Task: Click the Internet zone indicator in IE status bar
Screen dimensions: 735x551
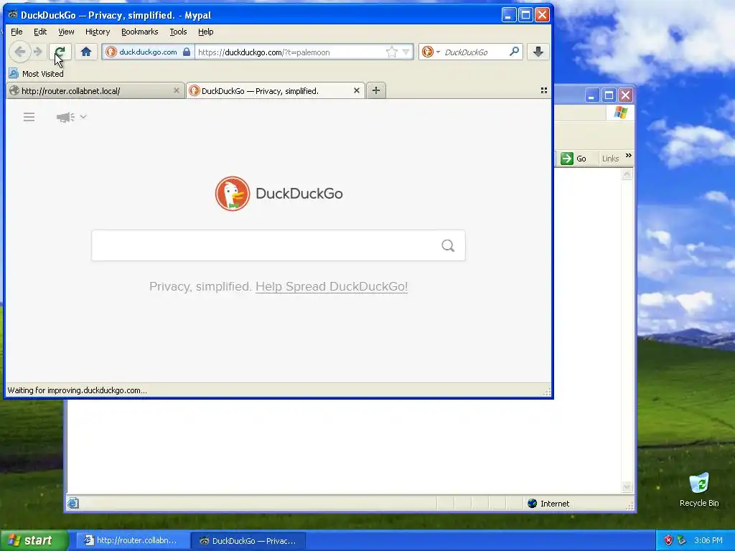Action: [548, 504]
